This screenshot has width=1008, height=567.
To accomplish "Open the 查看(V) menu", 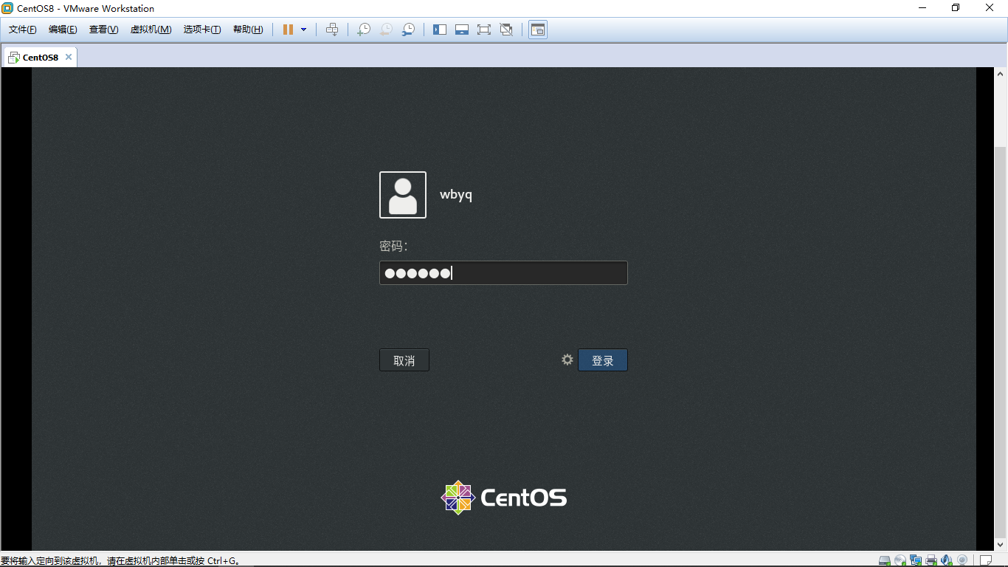I will click(103, 30).
